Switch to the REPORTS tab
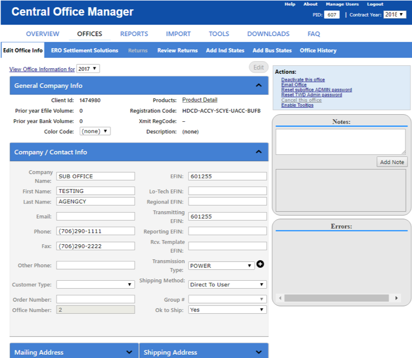412x358 pixels. click(134, 34)
